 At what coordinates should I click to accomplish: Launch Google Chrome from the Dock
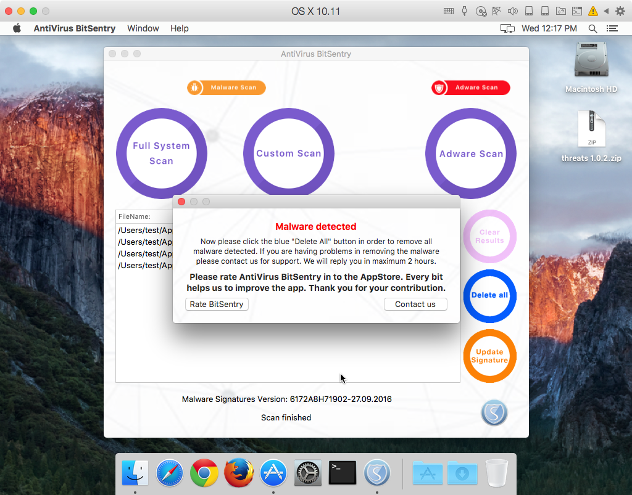pos(204,473)
